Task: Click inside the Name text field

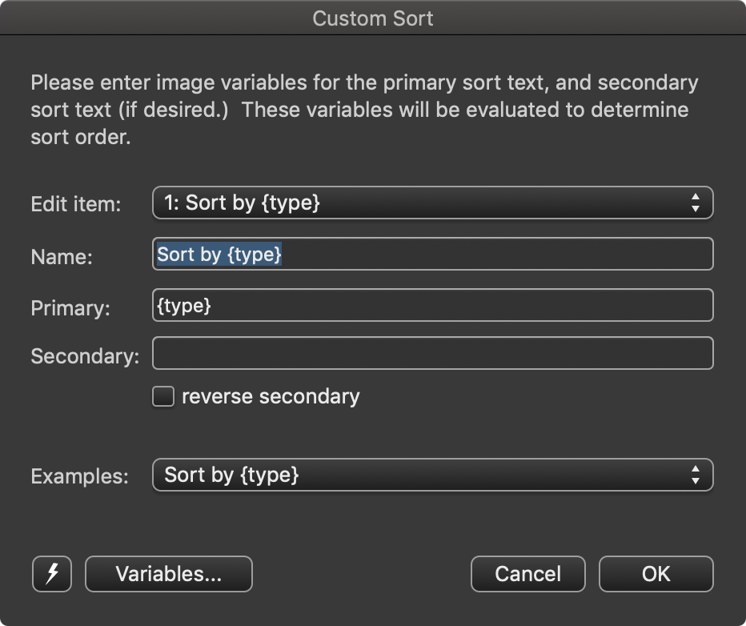Action: pos(432,254)
